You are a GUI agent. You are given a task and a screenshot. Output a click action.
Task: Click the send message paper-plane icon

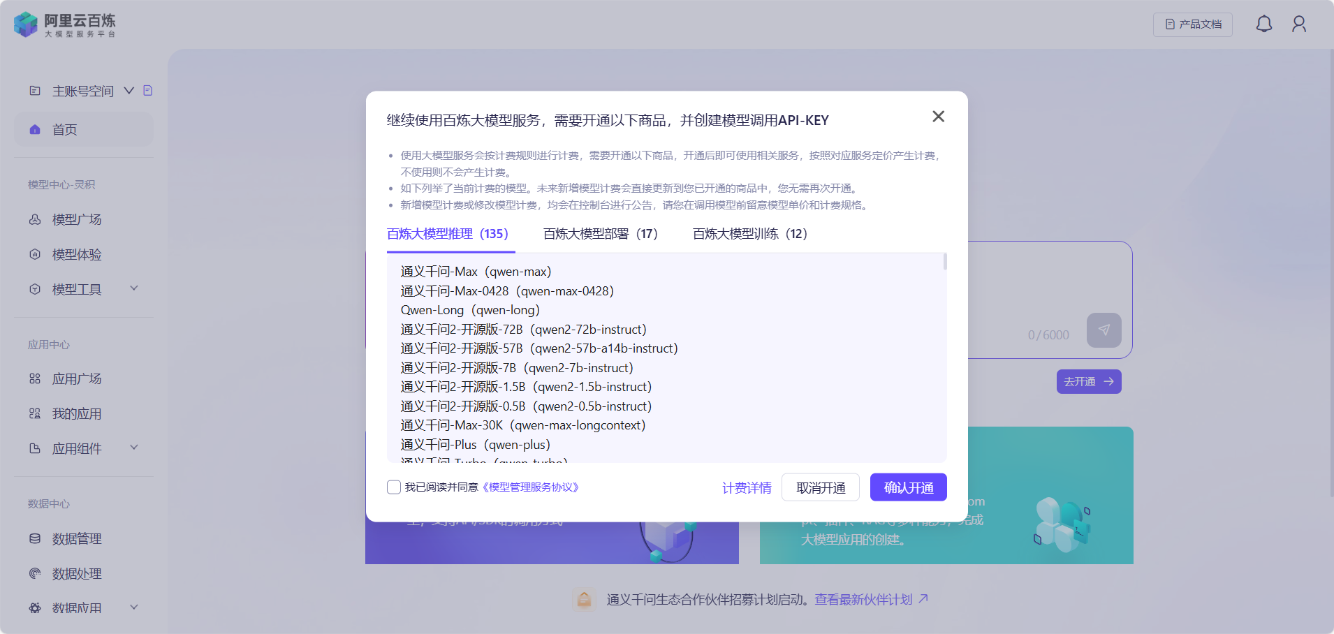[x=1104, y=330]
